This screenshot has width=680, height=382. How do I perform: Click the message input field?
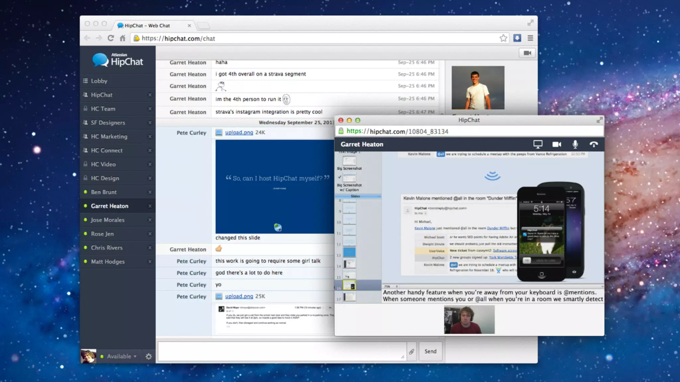click(x=282, y=351)
